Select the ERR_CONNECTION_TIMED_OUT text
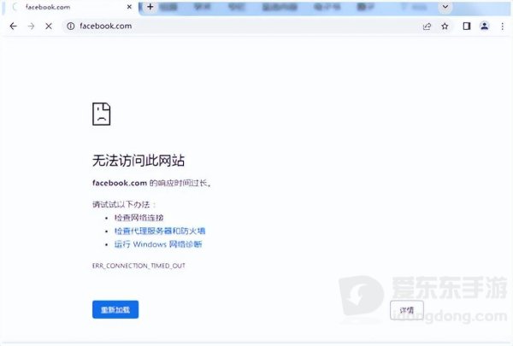 click(139, 266)
